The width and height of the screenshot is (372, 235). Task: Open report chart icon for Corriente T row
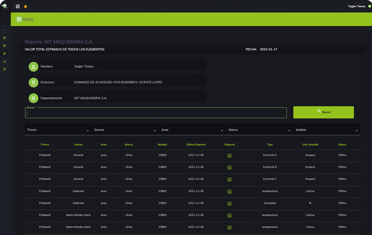pyautogui.click(x=229, y=179)
